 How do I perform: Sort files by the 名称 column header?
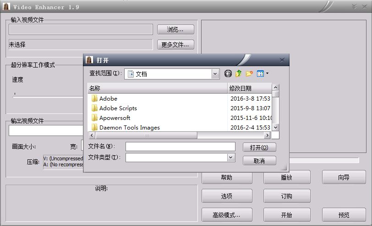coord(157,88)
